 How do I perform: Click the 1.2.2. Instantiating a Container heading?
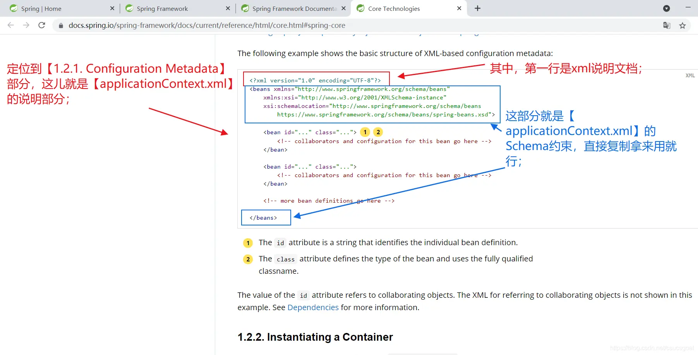coord(315,337)
